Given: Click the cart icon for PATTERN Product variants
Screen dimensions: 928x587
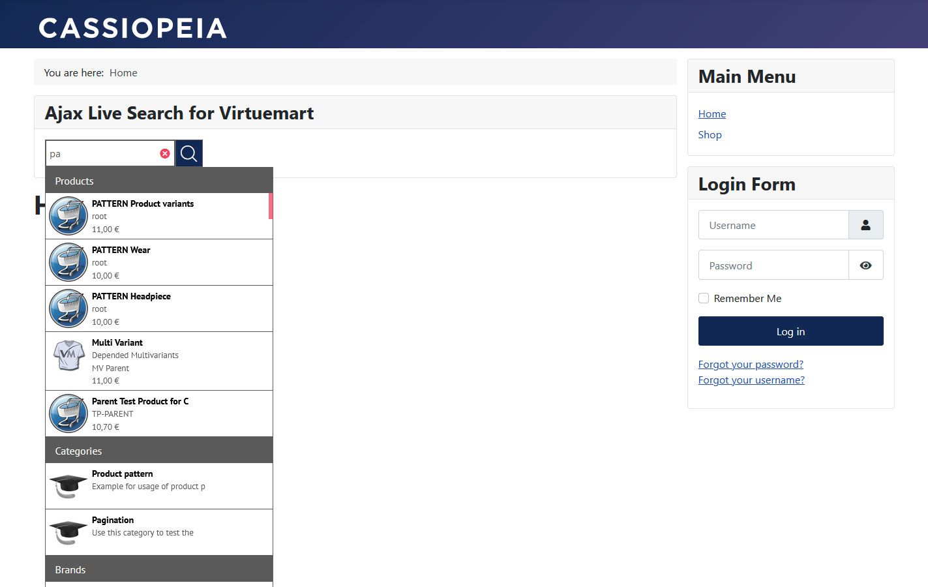Looking at the screenshot, I should click(68, 216).
